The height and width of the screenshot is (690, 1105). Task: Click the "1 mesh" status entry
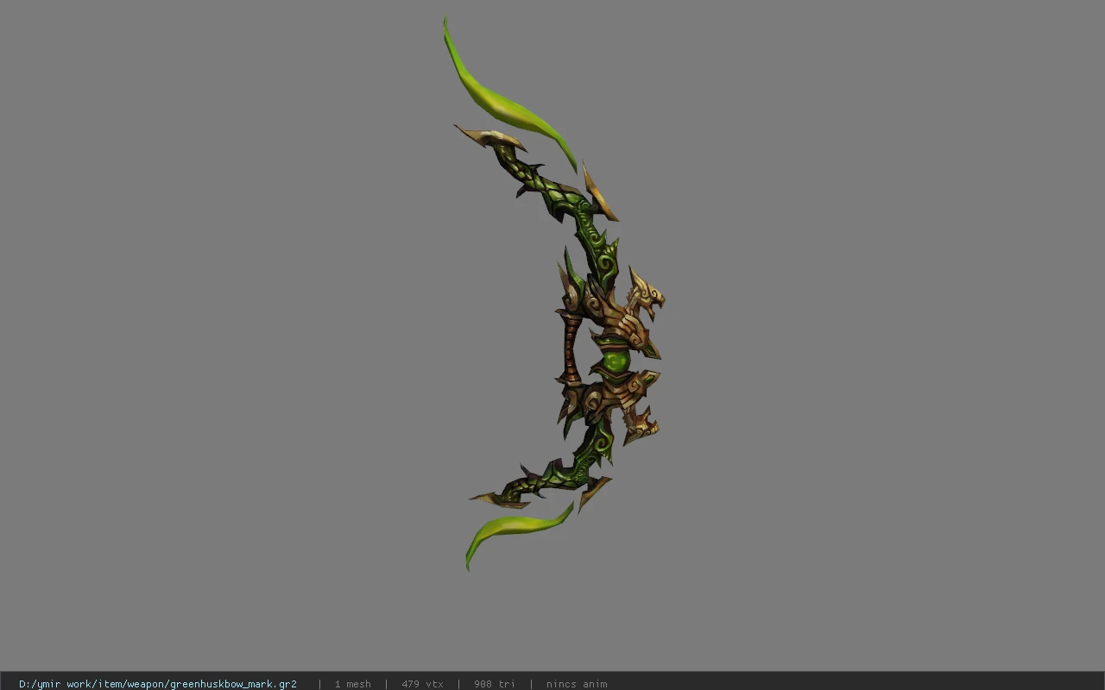coord(352,684)
